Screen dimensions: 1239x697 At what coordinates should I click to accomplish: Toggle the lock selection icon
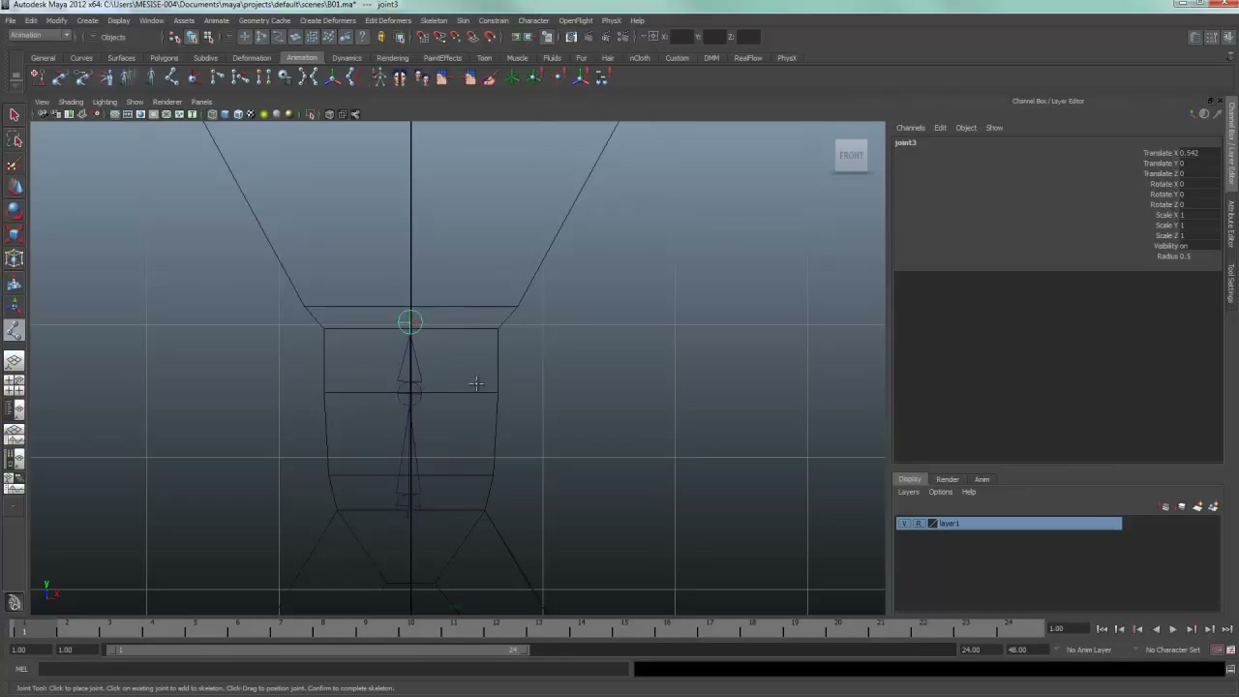[x=381, y=37]
